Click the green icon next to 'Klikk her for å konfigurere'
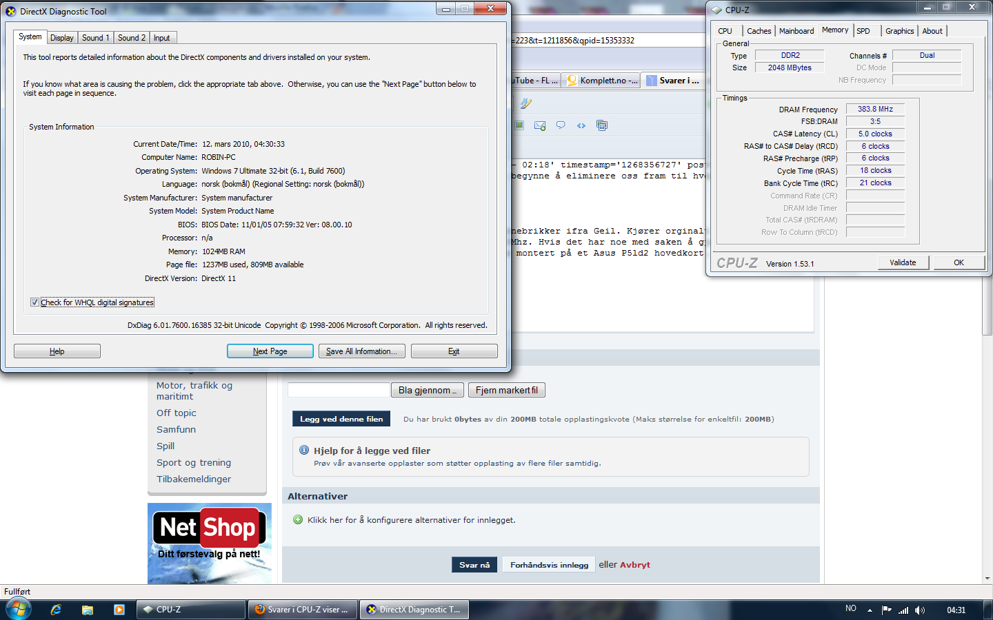 point(298,519)
